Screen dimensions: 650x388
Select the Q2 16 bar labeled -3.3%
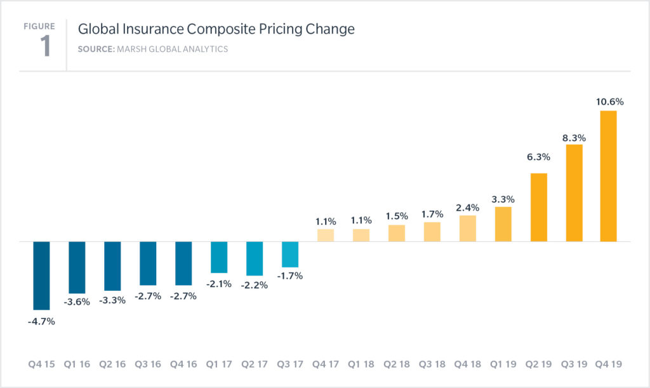coord(112,266)
